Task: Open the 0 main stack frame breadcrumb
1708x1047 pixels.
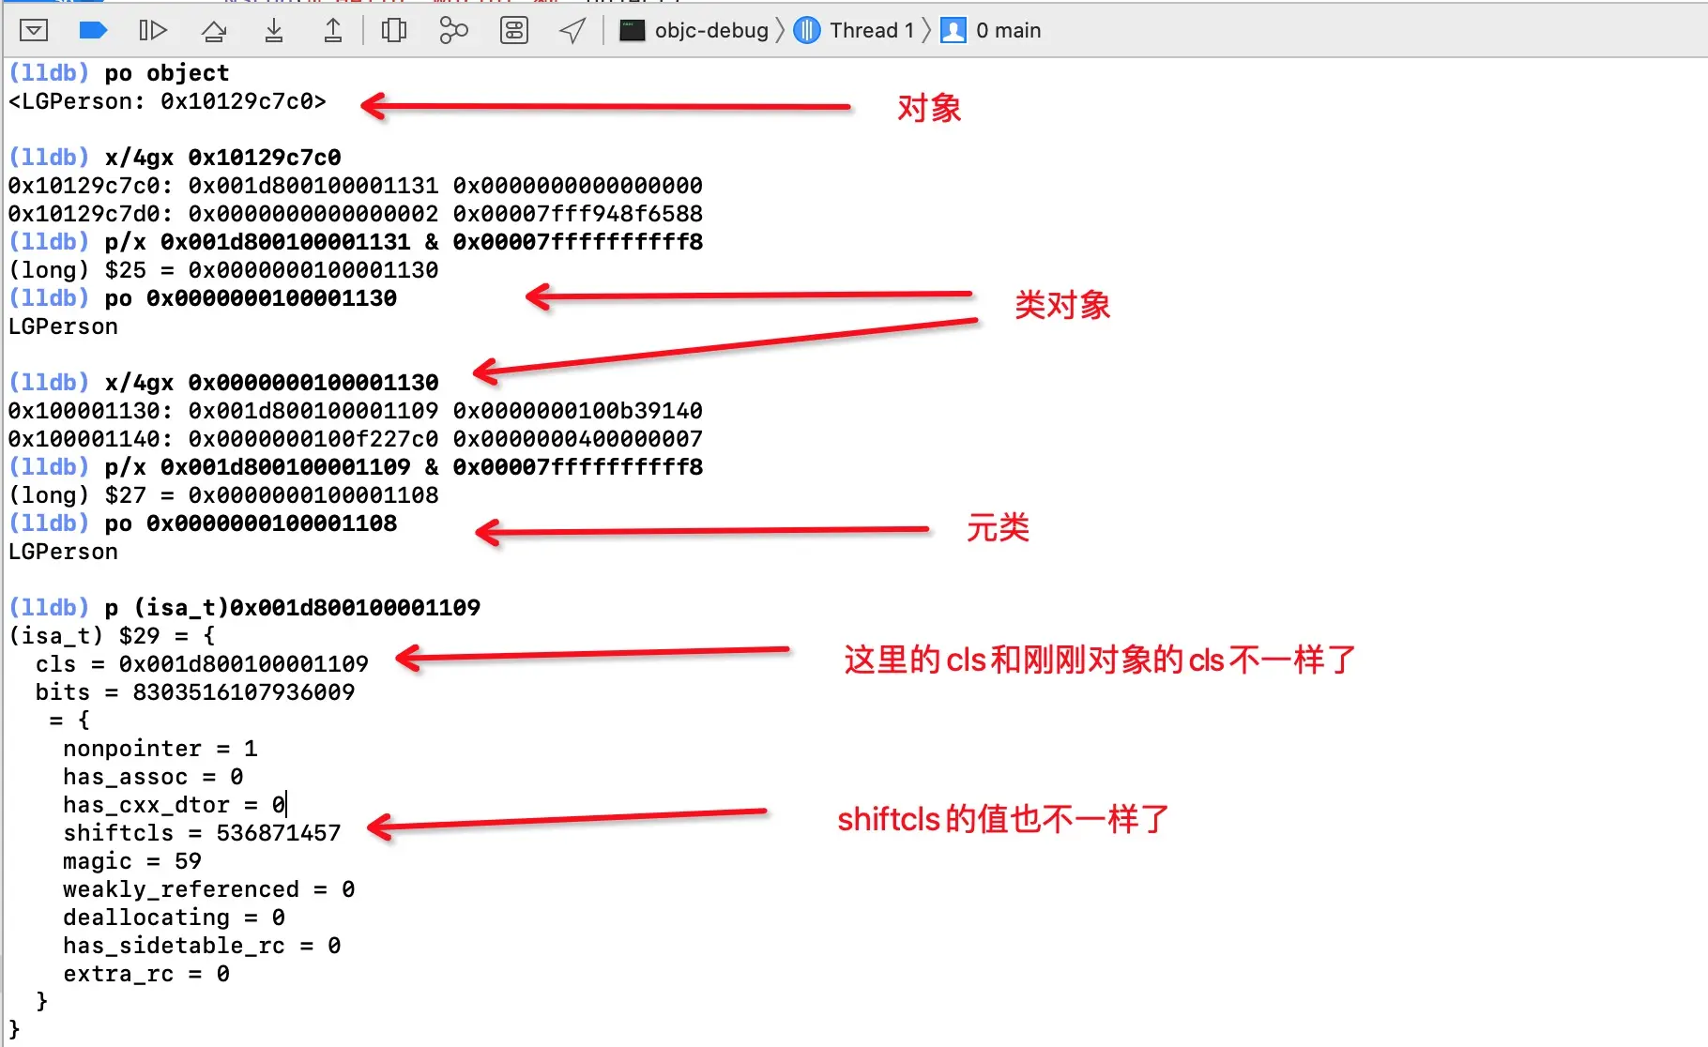Action: (1009, 31)
